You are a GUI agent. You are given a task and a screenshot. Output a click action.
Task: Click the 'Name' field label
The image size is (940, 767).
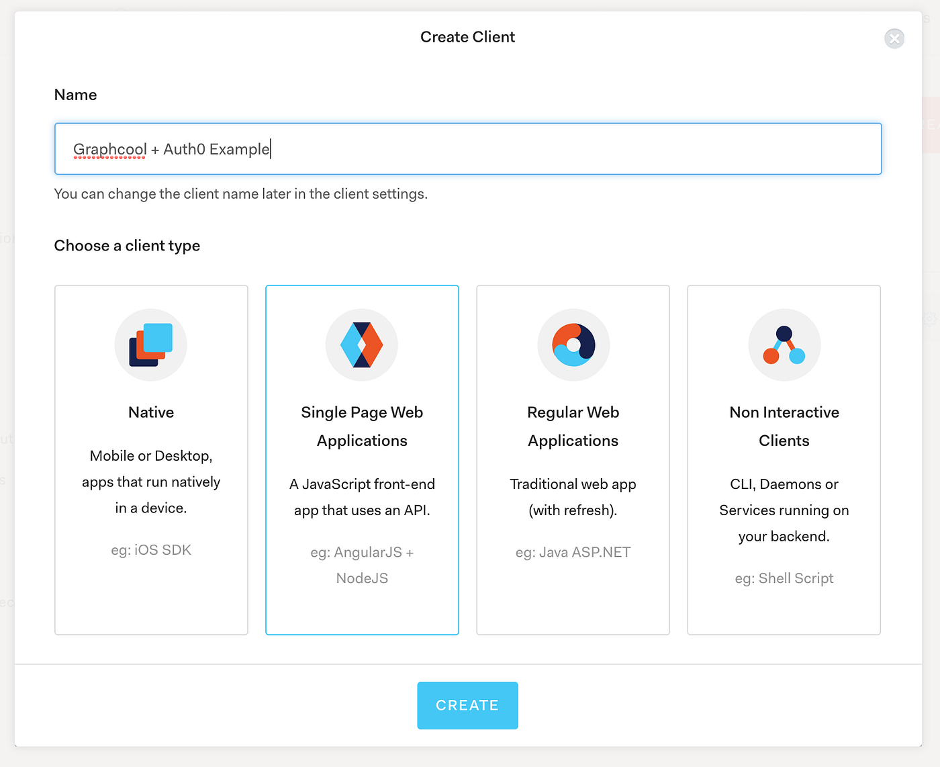tap(75, 95)
